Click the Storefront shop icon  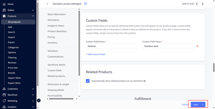[x=4, y=95]
